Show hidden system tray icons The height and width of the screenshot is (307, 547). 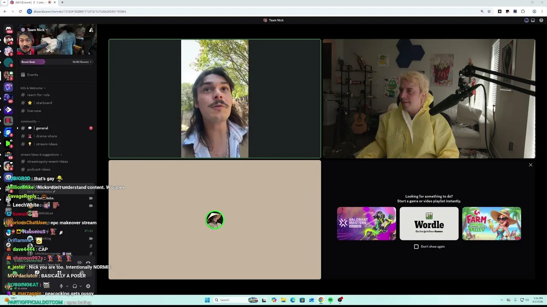[x=502, y=300]
